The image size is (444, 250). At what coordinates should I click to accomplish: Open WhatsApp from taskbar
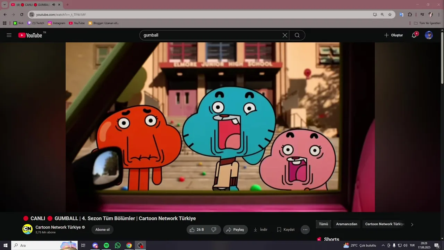pos(118,245)
